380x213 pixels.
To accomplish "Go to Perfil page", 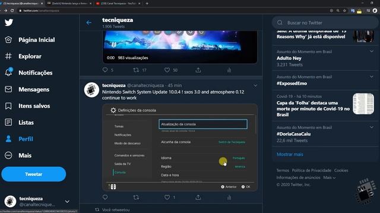I will click(19, 139).
